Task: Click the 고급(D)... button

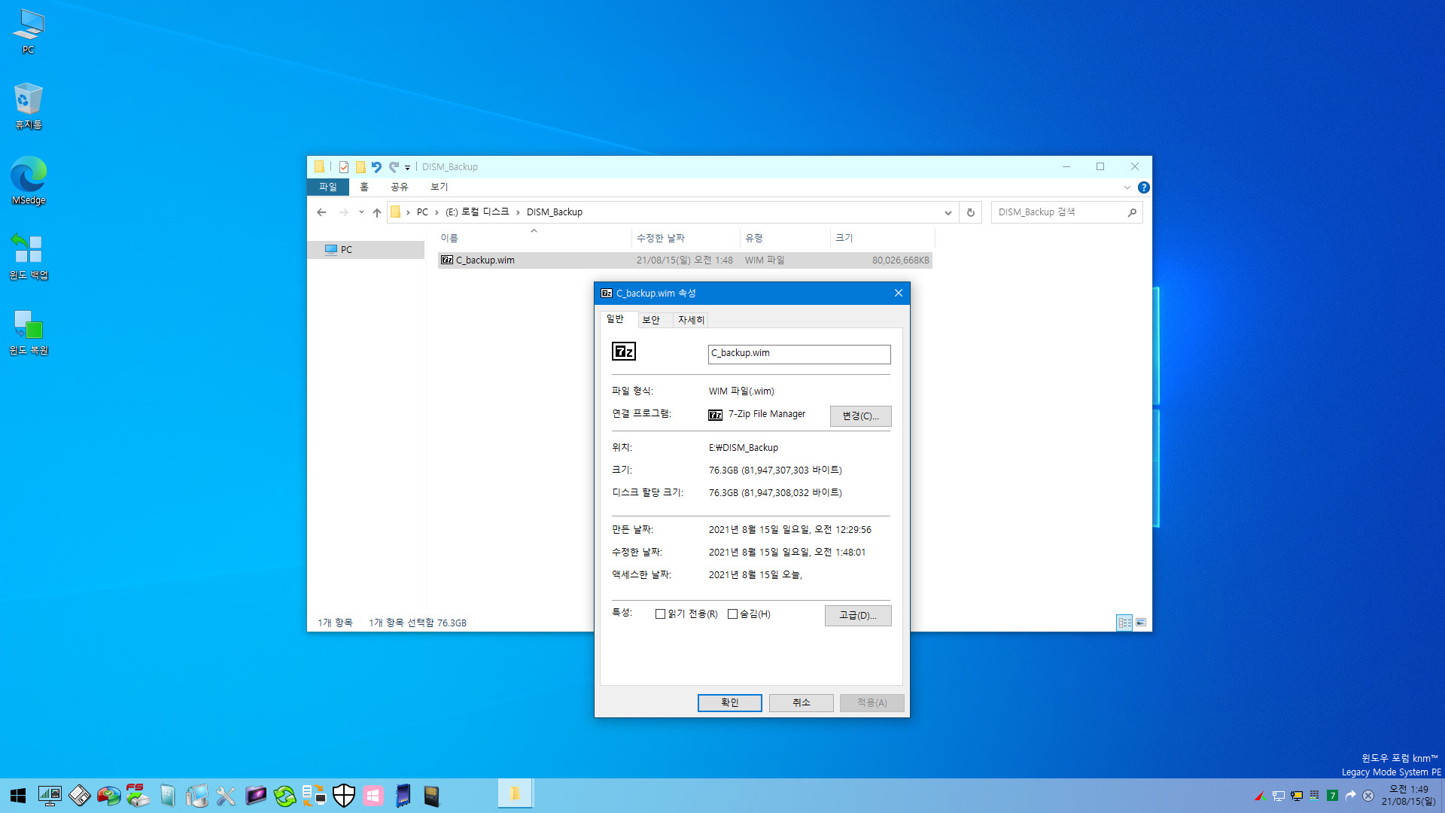Action: click(858, 615)
